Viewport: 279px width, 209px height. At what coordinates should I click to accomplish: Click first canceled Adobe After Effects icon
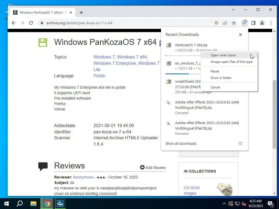coord(169,103)
